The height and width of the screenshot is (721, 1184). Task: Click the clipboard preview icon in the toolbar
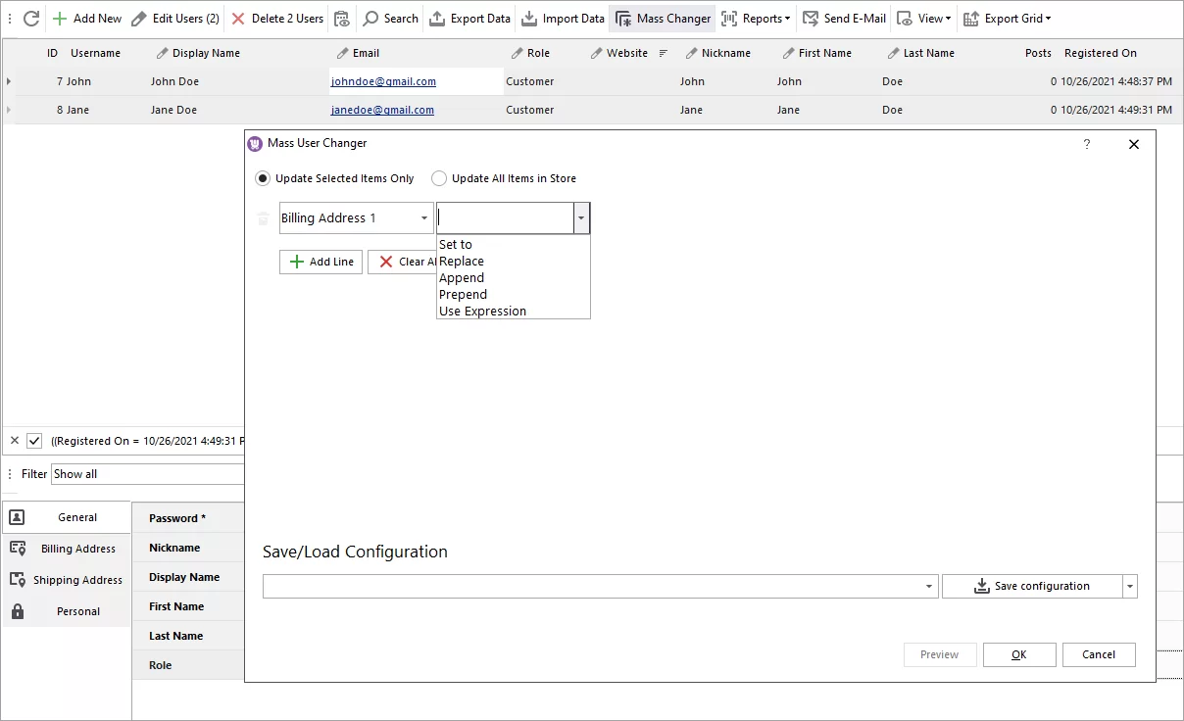click(341, 19)
